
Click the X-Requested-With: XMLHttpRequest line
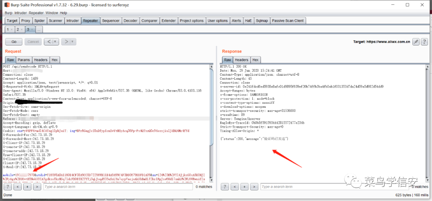click(31, 86)
